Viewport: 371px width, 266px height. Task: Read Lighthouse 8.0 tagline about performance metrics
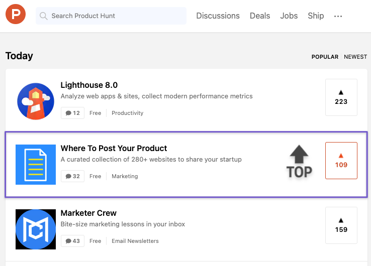156,96
